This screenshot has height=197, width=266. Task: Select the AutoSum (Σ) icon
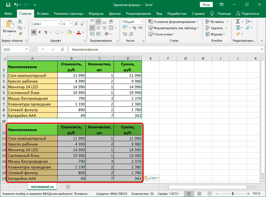(x=238, y=21)
